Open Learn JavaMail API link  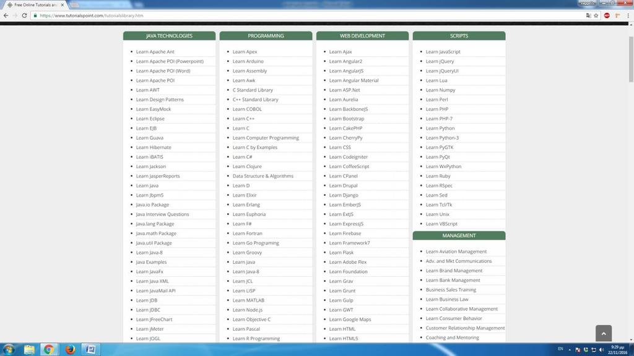pos(155,290)
